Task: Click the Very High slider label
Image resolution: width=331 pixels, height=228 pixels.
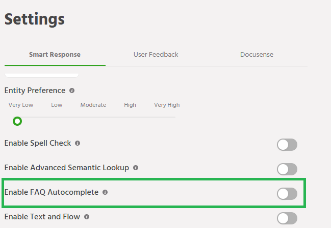Action: (167, 105)
